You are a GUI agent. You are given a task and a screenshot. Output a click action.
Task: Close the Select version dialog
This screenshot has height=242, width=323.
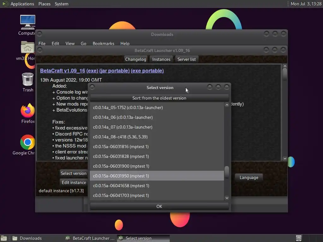227,87
